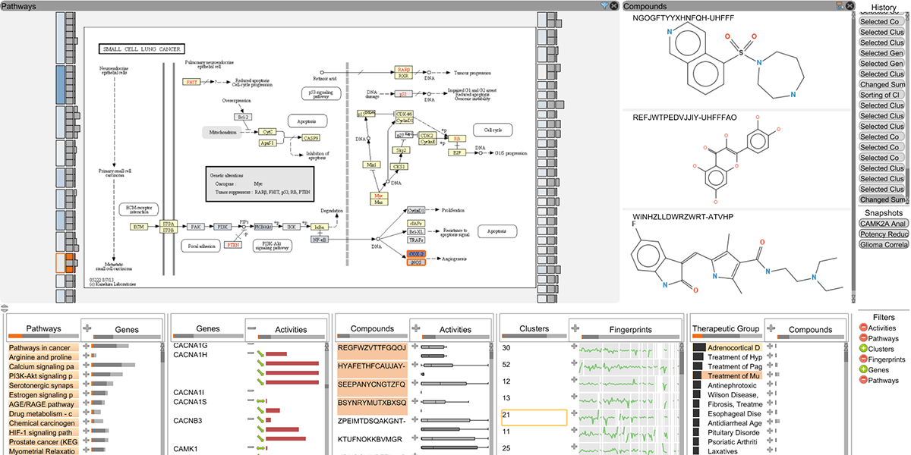Toggle the Genes filter green plus icon

(863, 369)
